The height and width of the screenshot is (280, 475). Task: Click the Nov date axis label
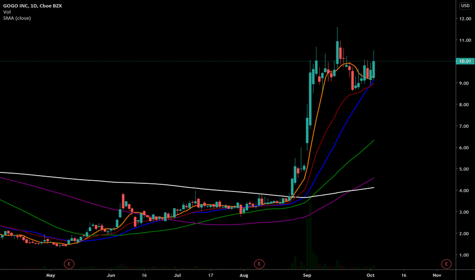tap(437, 275)
